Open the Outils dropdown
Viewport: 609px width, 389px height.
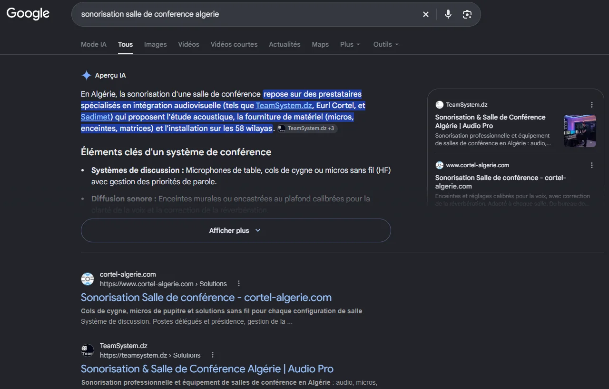click(386, 44)
